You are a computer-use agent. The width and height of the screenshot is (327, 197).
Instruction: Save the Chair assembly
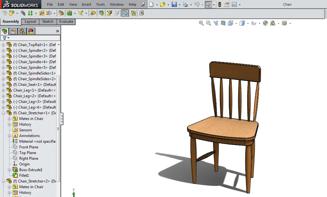174,4
